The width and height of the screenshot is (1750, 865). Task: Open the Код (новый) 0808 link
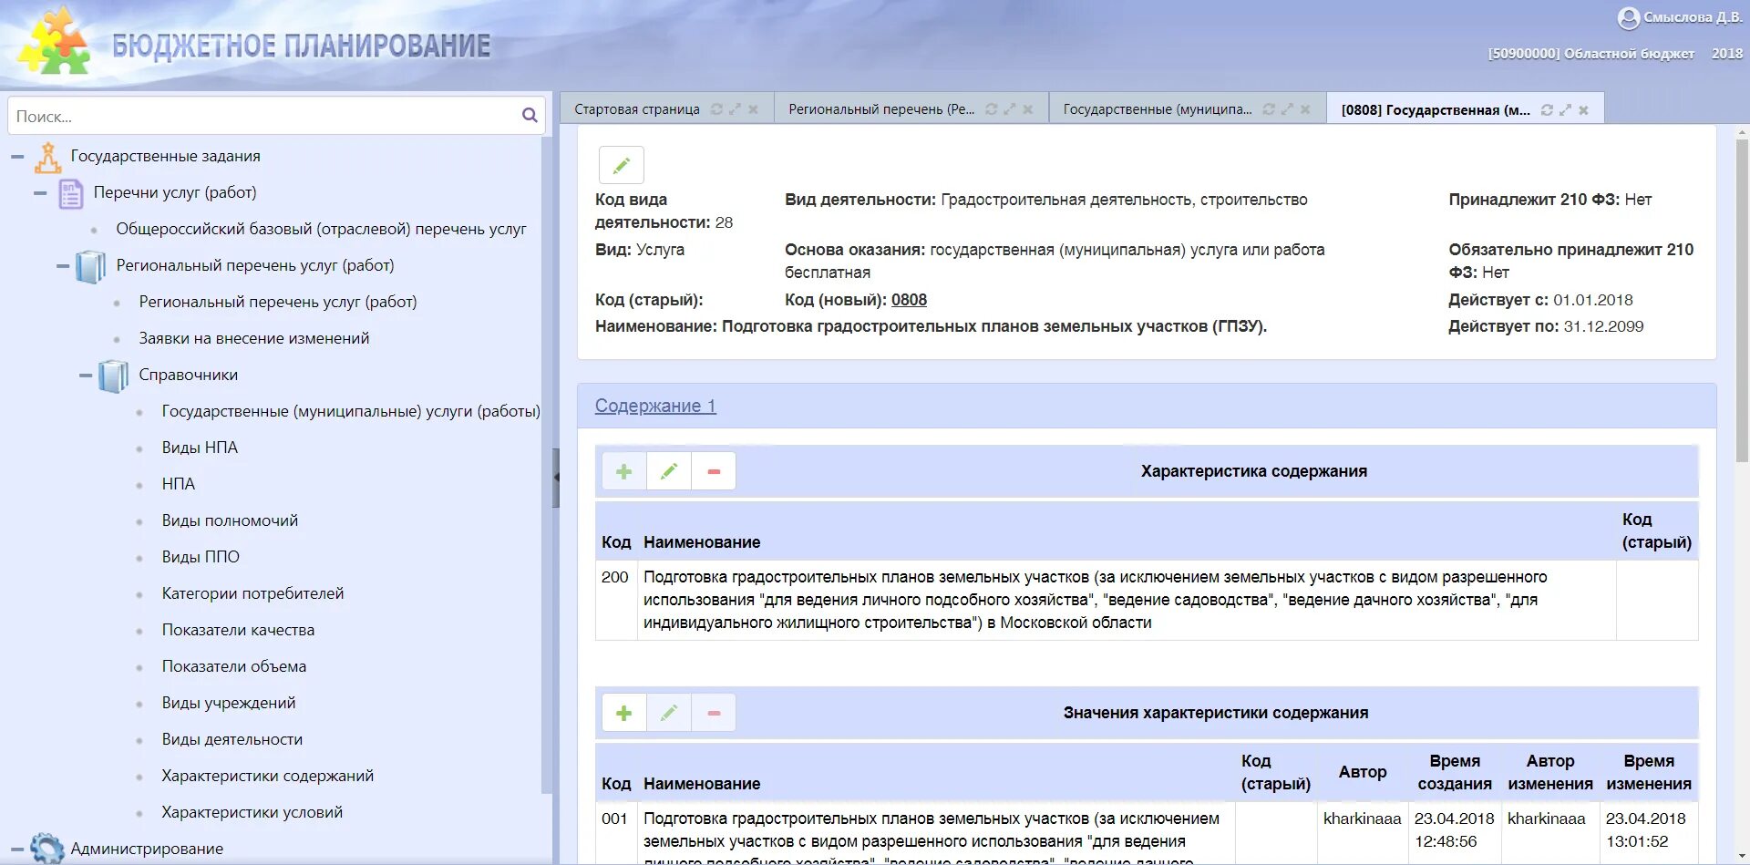pos(909,300)
